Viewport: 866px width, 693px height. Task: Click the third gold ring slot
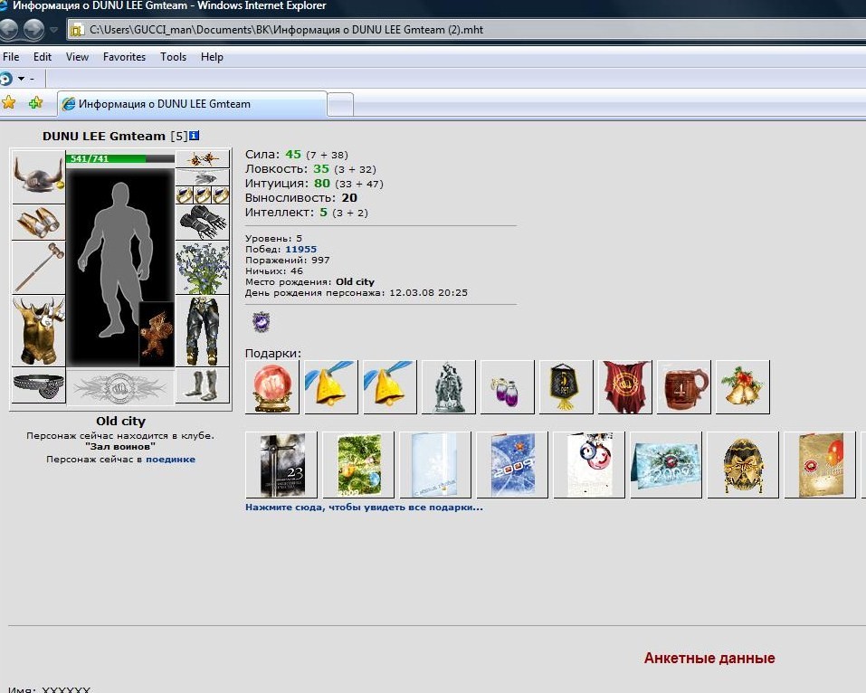tap(221, 195)
